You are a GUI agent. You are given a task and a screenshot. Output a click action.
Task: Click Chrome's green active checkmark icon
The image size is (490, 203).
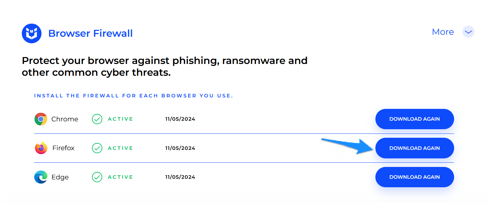pyautogui.click(x=97, y=119)
